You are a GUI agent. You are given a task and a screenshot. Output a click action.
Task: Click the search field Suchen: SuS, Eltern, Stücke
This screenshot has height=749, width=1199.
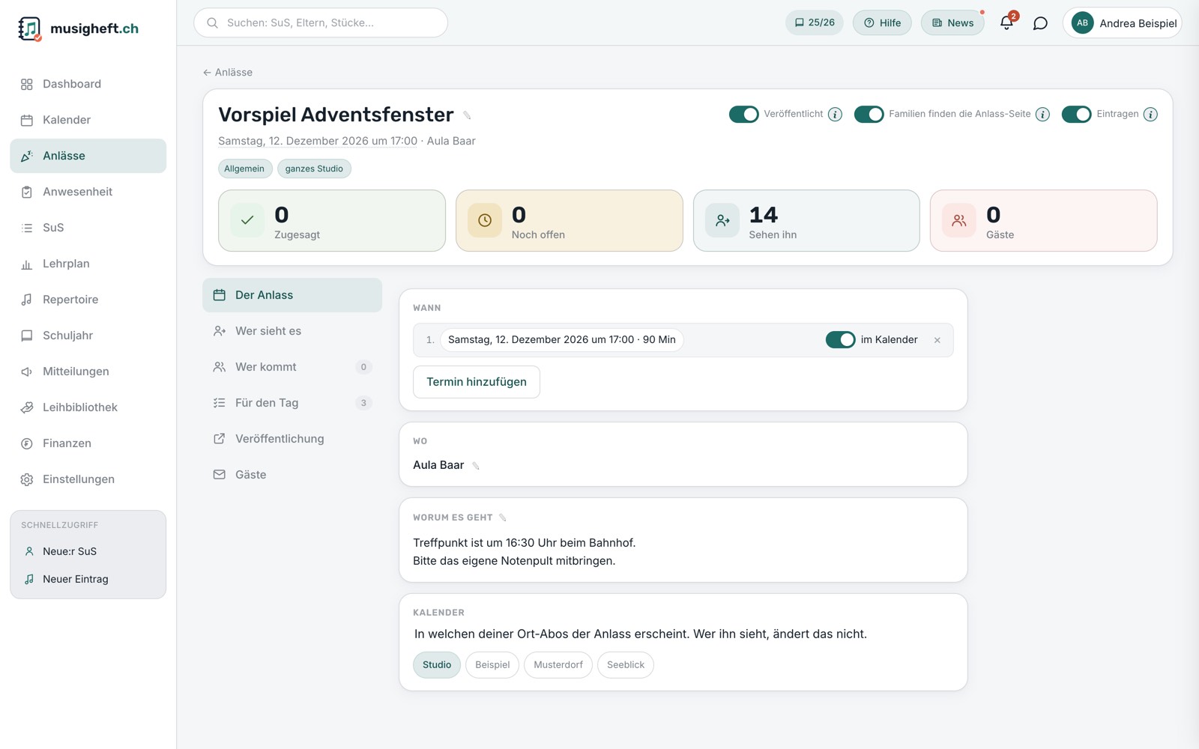(321, 22)
